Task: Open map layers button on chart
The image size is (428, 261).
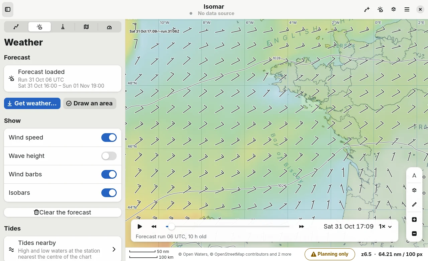Action: click(414, 190)
